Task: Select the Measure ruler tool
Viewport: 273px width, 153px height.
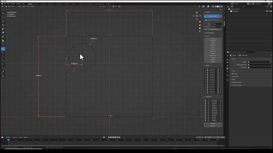Action: point(3,41)
